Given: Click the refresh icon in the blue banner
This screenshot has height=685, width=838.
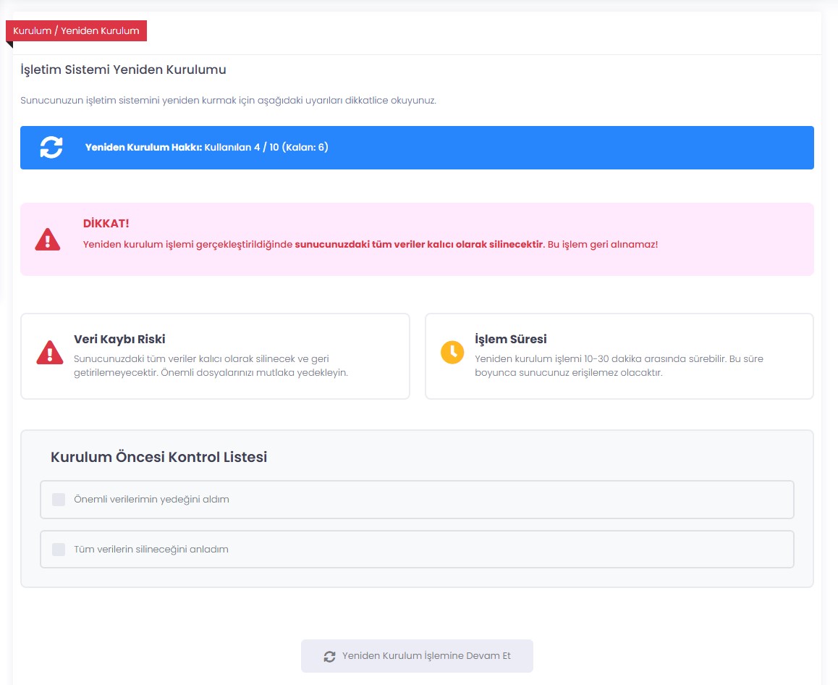Looking at the screenshot, I should (51, 147).
